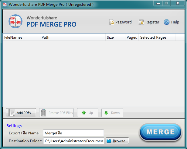Click the app icon in the title bar
The image size is (187, 149).
5,5
